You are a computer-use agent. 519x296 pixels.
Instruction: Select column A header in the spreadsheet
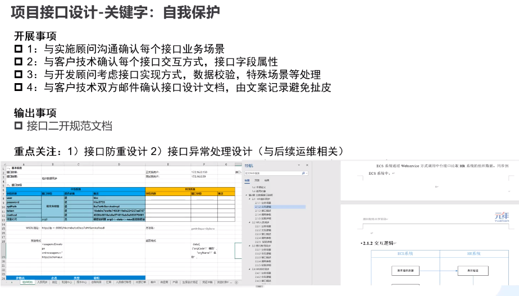coord(24,164)
